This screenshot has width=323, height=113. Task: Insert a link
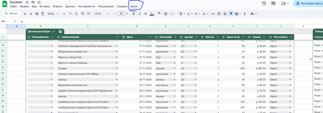point(213,14)
